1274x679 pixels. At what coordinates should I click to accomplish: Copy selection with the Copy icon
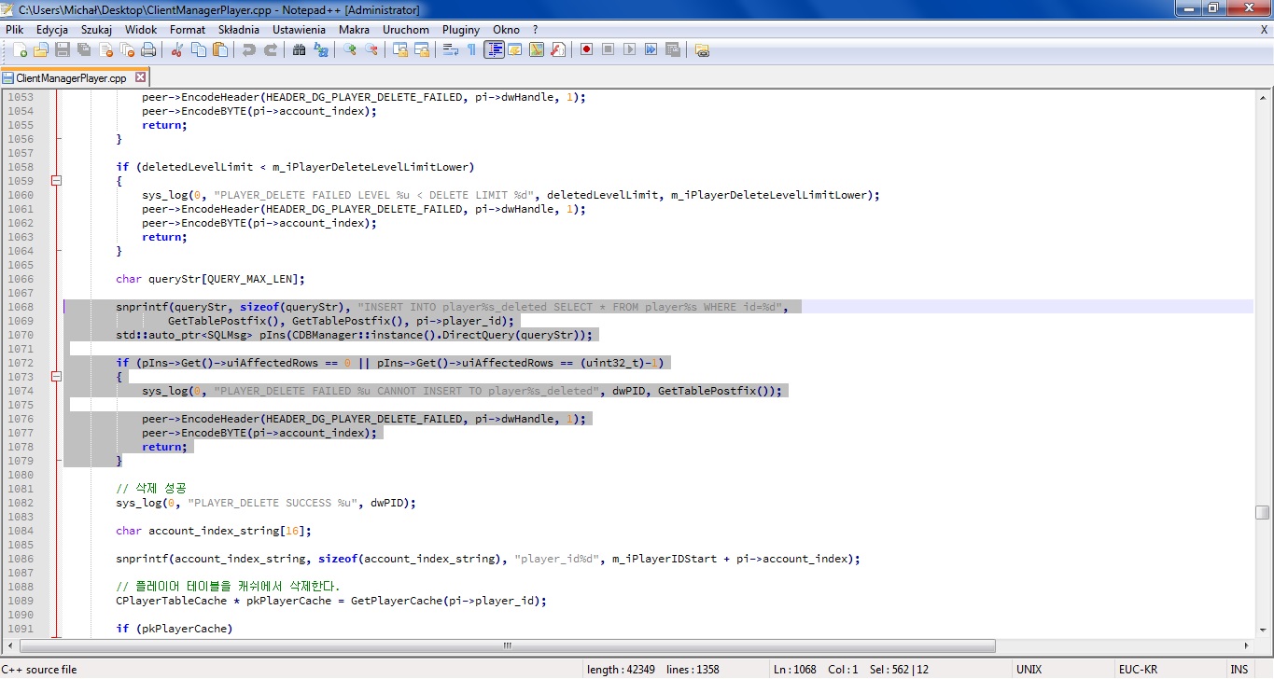coord(198,49)
